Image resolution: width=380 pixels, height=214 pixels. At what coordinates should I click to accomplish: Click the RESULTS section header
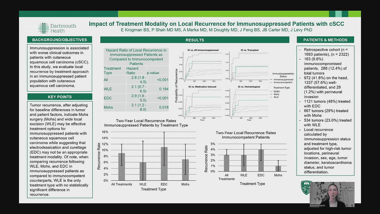pos(195,40)
